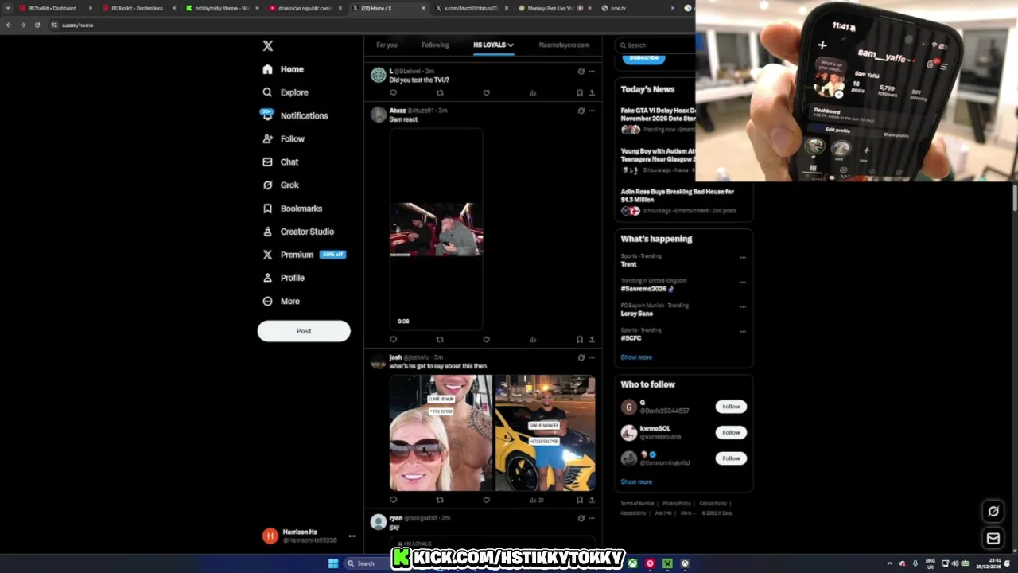This screenshot has height=573, width=1018.
Task: Open the Windows Start menu
Action: 333,563
